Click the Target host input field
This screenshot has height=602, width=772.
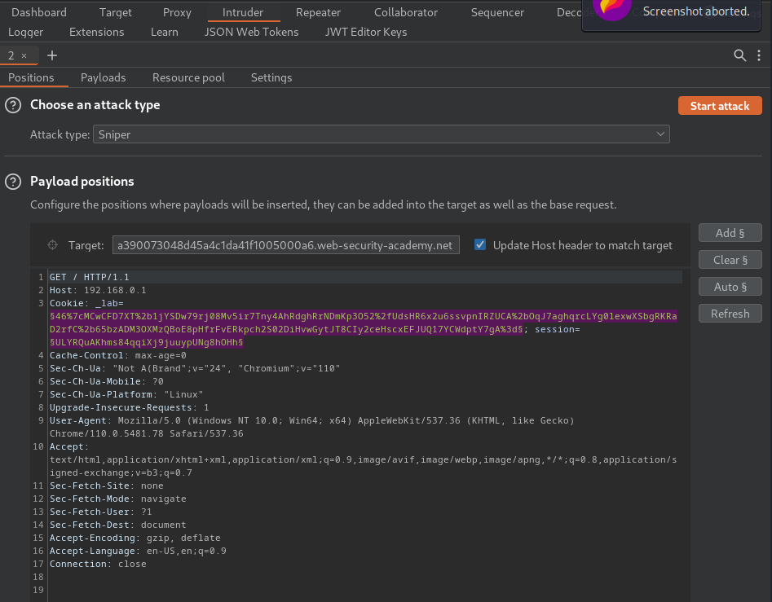click(285, 245)
